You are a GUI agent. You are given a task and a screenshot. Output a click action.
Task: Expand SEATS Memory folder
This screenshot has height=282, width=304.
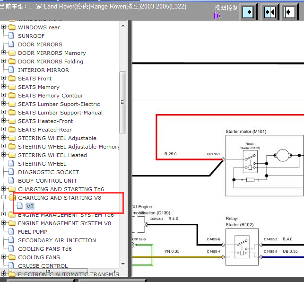pyautogui.click(x=3, y=87)
